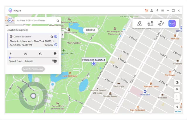Click the speed slider handle
187x120 pixels.
(10, 58)
